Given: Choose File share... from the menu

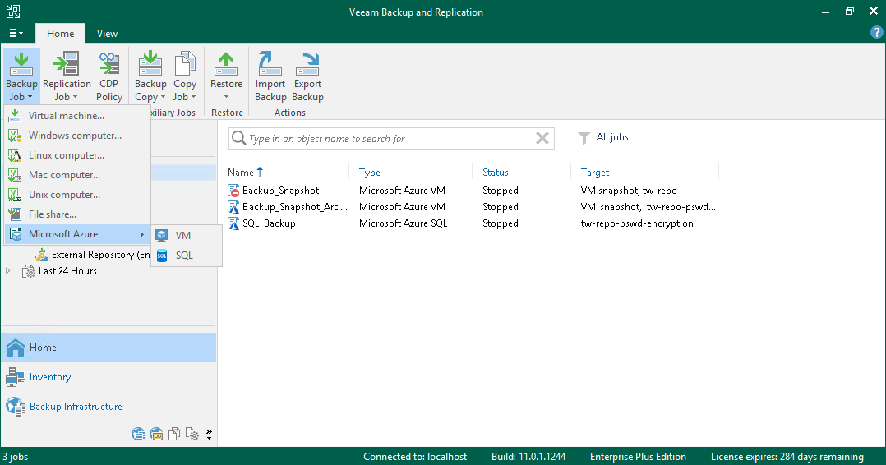Looking at the screenshot, I should click(77, 214).
